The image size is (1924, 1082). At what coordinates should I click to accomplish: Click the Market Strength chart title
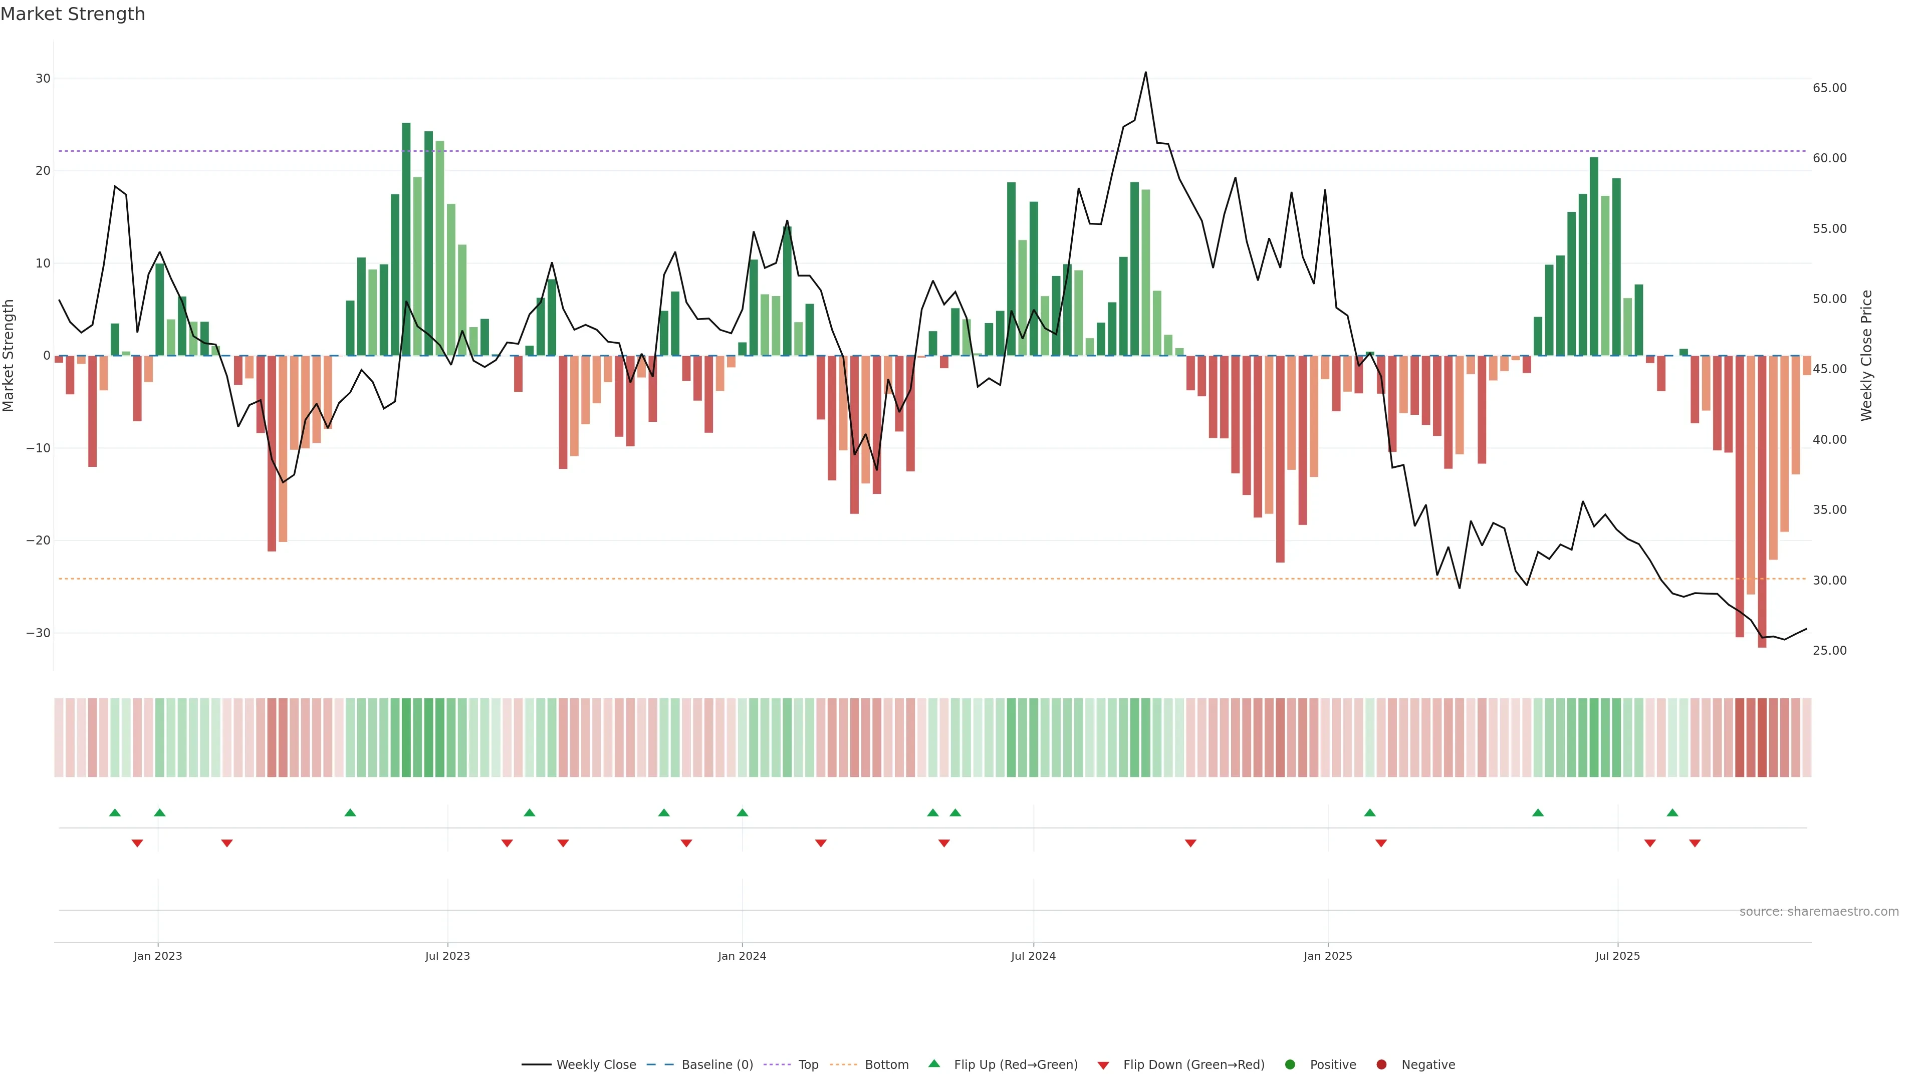(73, 14)
